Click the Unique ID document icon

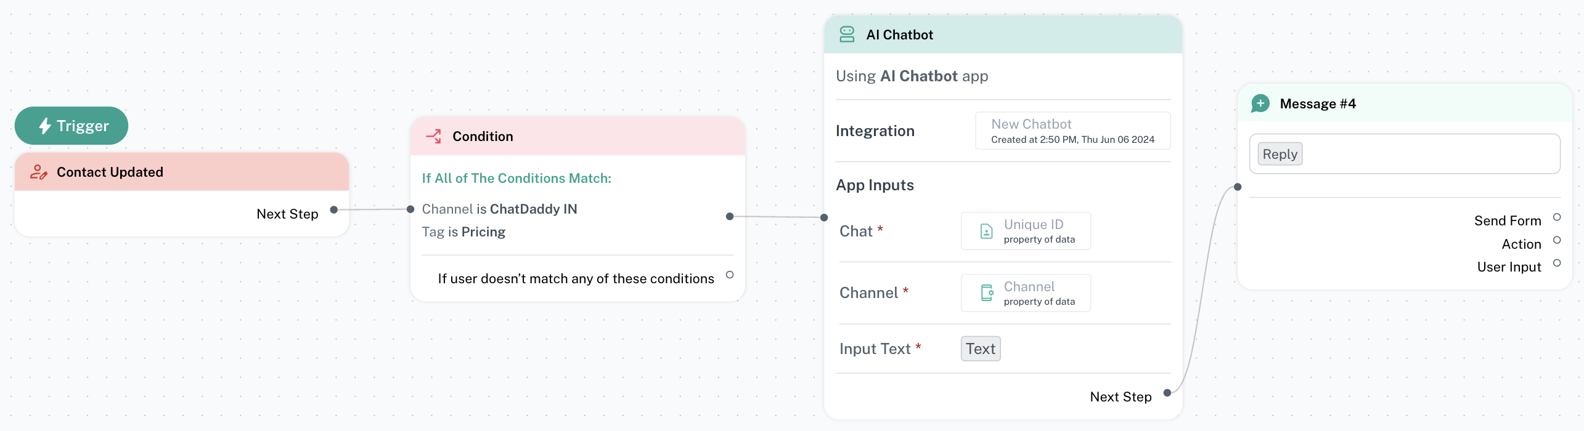point(986,232)
